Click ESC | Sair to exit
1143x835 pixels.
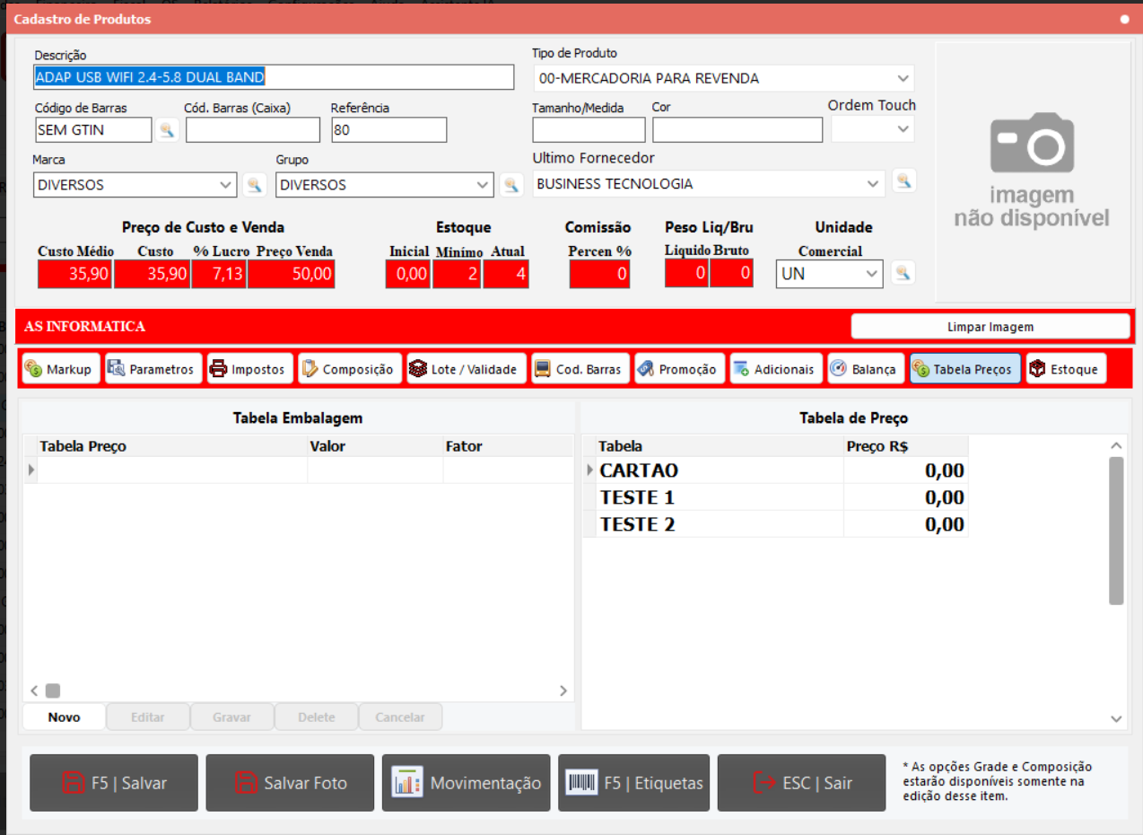(802, 783)
